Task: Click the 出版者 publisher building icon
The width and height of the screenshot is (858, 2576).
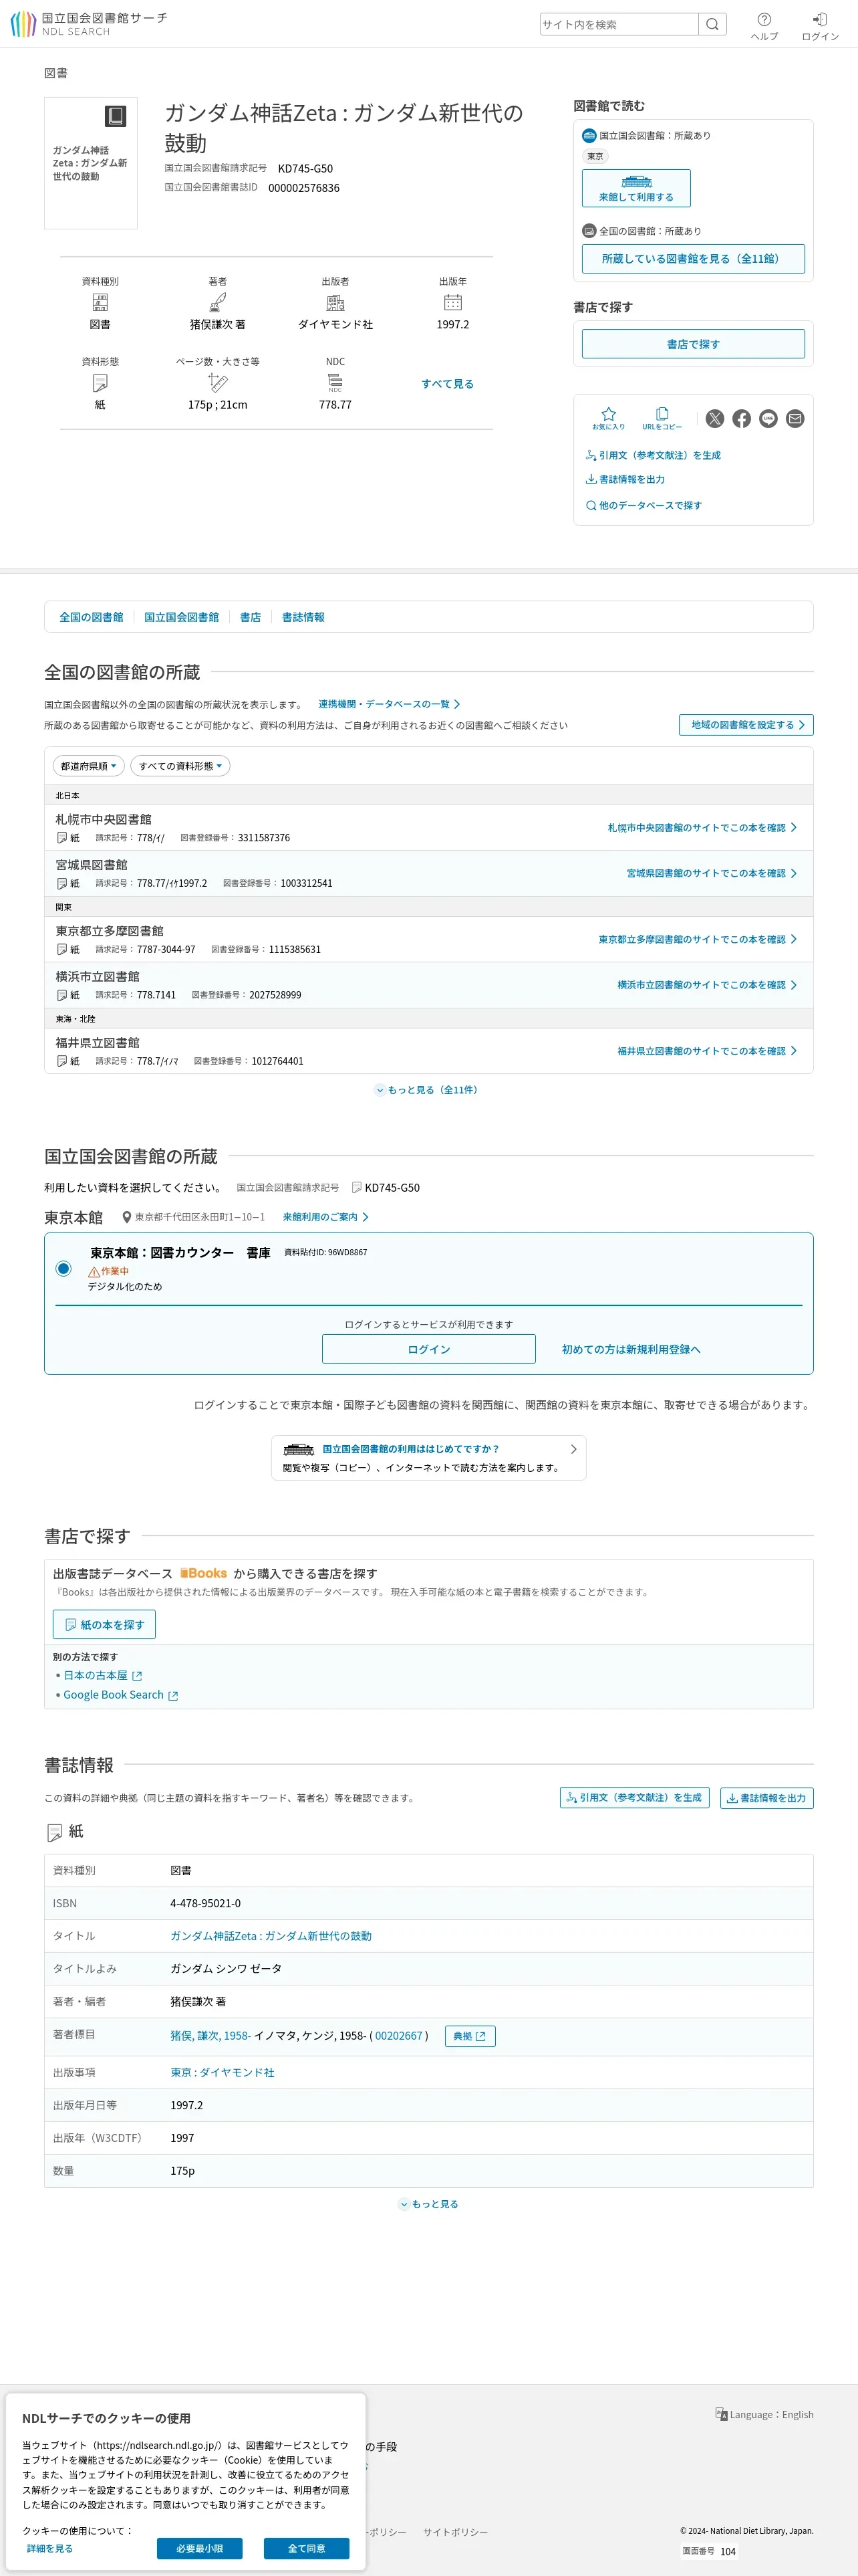Action: 335,302
